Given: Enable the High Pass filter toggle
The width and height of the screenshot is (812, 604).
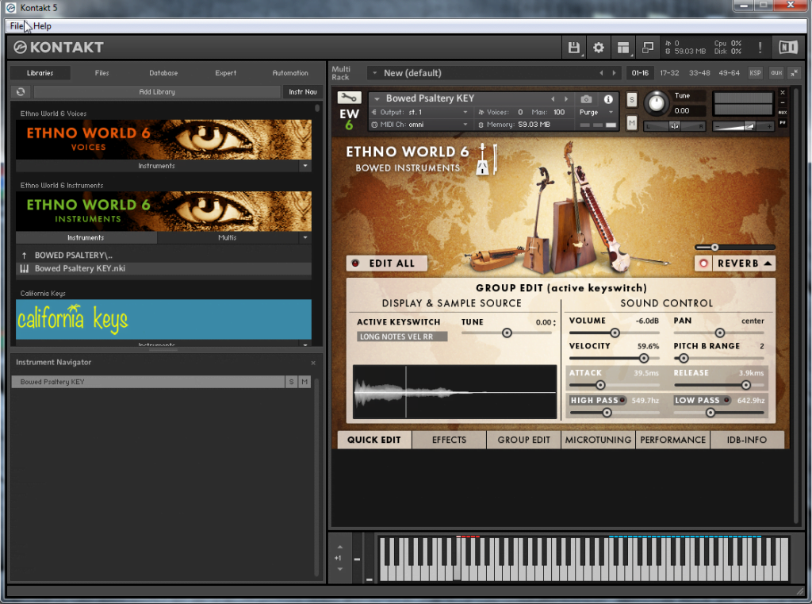Looking at the screenshot, I should 622,401.
